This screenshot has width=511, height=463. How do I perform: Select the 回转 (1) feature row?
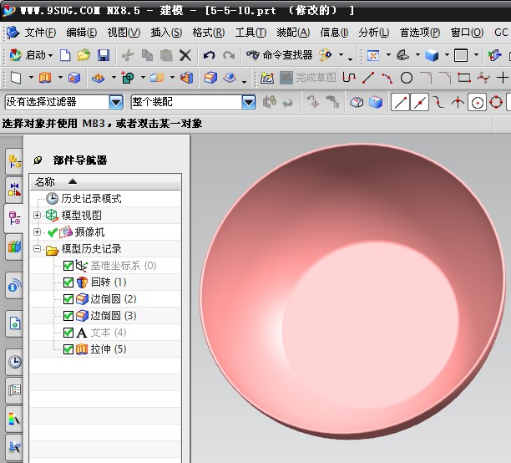tap(105, 282)
